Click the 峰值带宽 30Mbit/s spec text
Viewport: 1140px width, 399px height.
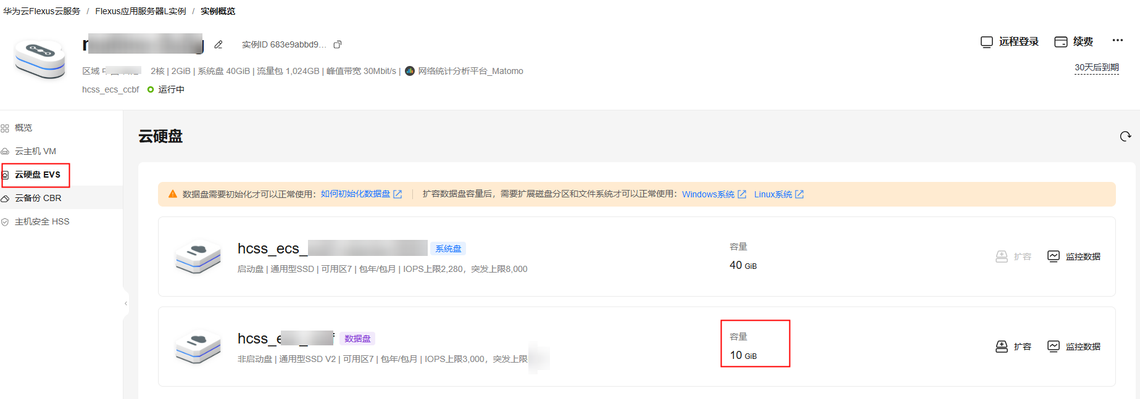361,71
